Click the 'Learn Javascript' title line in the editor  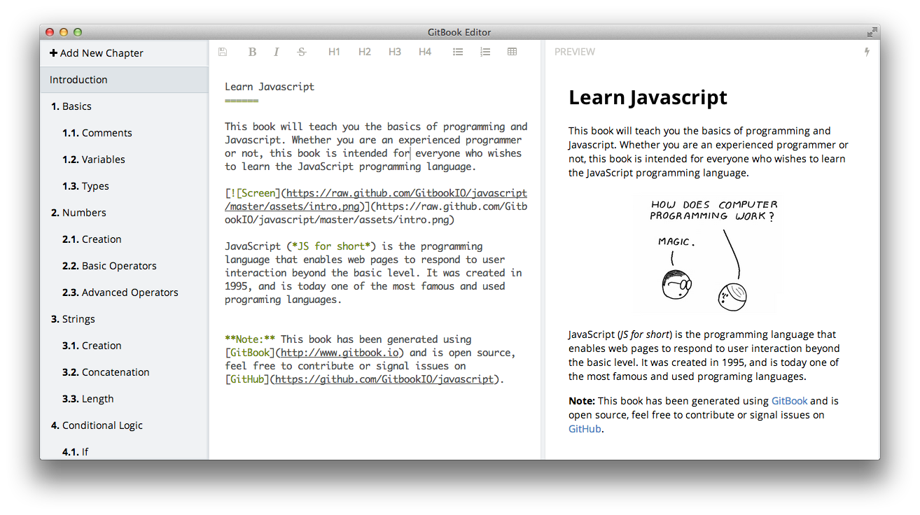click(x=270, y=87)
